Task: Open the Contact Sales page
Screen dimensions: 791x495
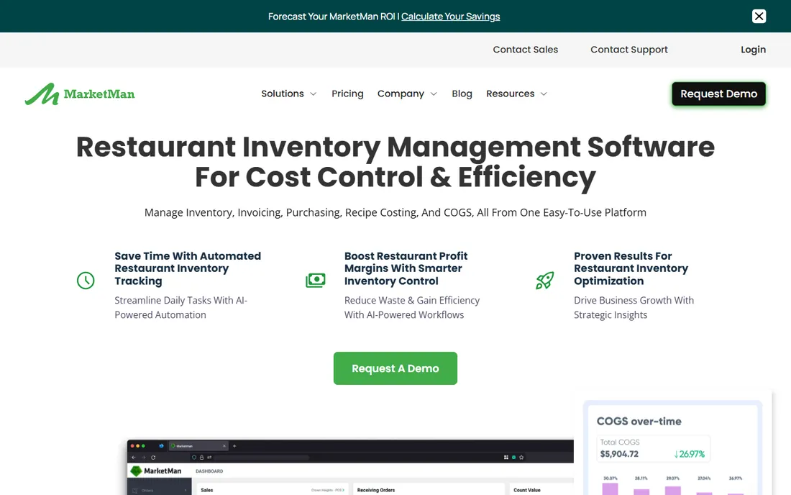Action: [525, 50]
